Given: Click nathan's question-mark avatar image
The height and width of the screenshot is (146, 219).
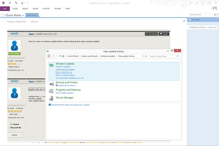Looking at the screenshot, I should (14, 93).
